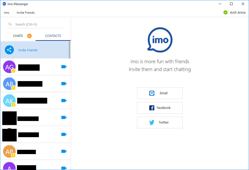Select the blue AB contact avatar
Screen dimensions: 249x170
(x=9, y=84)
